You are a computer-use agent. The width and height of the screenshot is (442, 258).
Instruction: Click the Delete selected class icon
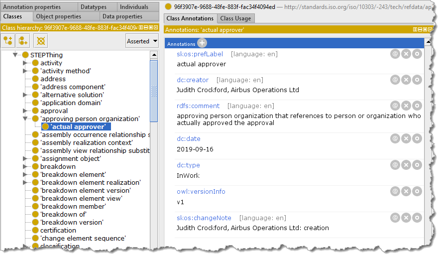[39, 41]
